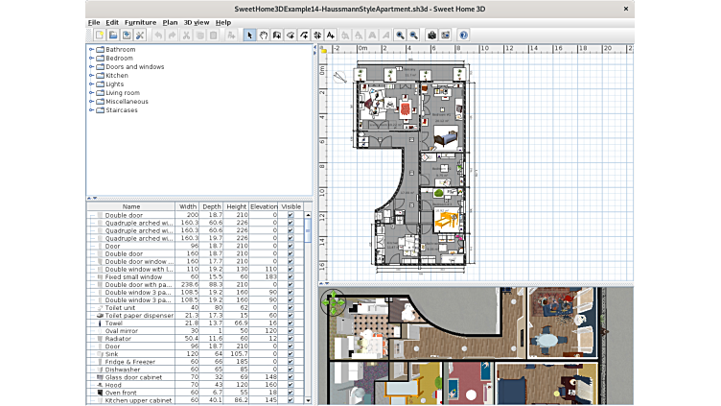
Task: Toggle Visible for Oval mirror
Action: [x=291, y=330]
